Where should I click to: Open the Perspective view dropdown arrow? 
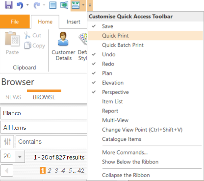click(x=83, y=5)
